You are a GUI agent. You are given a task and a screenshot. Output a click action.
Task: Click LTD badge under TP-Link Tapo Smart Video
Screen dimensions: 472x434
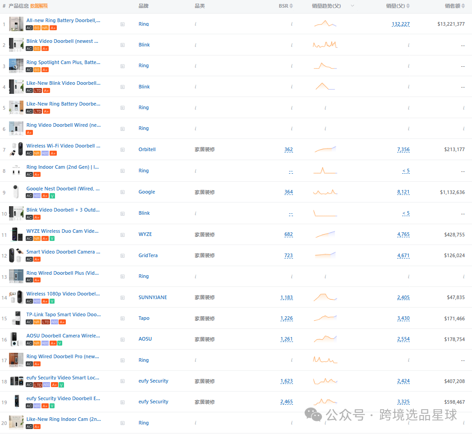(x=46, y=322)
